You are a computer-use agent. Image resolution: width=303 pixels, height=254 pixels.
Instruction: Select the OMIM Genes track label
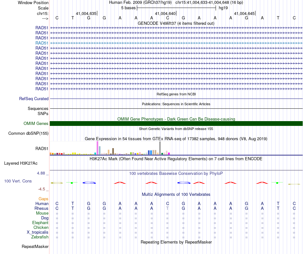pyautogui.click(x=36, y=123)
